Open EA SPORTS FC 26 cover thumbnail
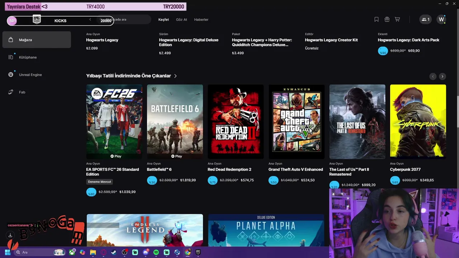The width and height of the screenshot is (459, 258). (114, 122)
